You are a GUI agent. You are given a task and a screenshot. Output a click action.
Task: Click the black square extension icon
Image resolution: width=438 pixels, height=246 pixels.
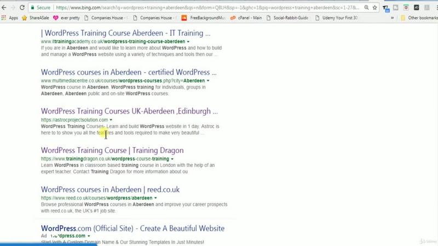point(416,8)
